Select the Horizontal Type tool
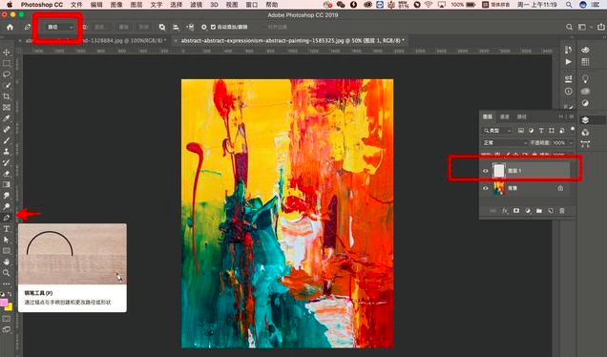Image resolution: width=607 pixels, height=357 pixels. pyautogui.click(x=7, y=228)
